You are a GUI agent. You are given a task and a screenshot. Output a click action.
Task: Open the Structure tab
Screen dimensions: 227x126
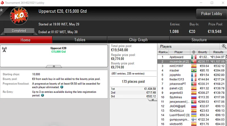199,40
